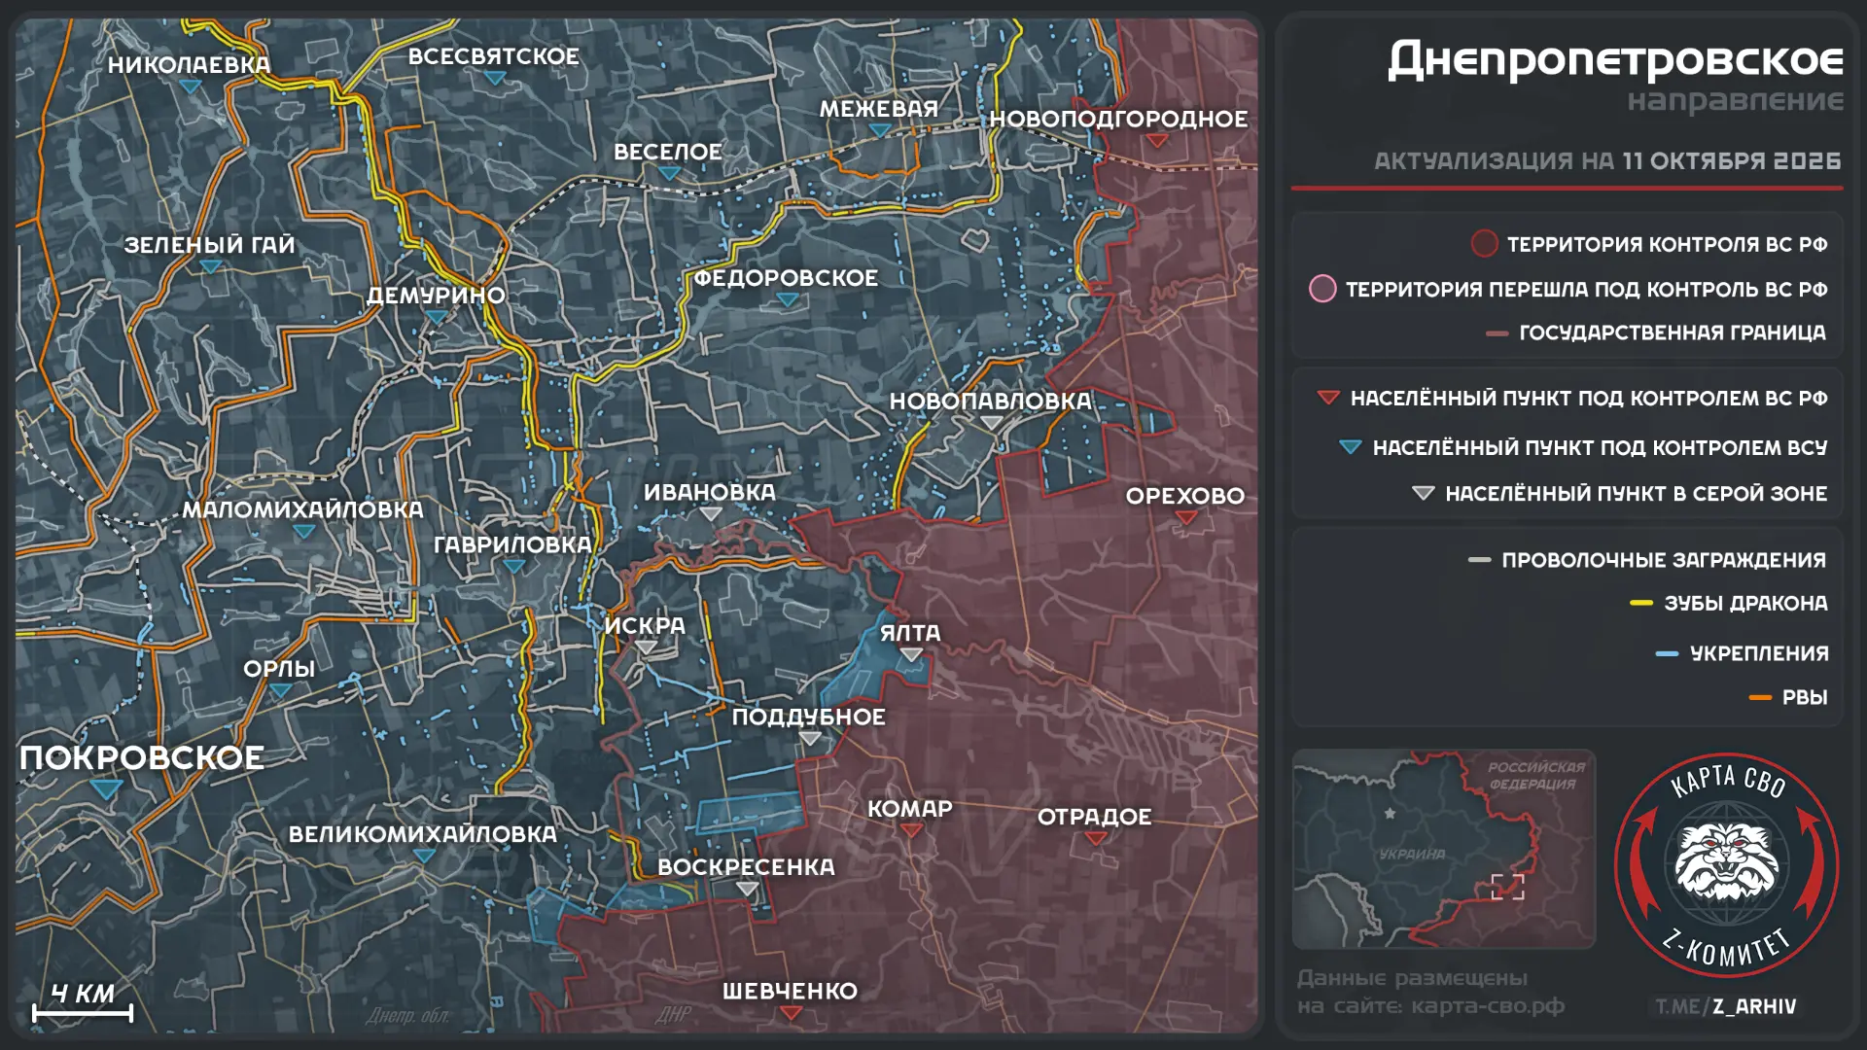Click the Ukraine overview minimap thumbnail

pyautogui.click(x=1444, y=849)
